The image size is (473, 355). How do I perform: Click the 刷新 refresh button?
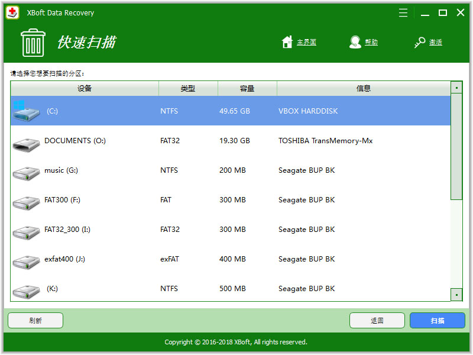click(x=35, y=320)
